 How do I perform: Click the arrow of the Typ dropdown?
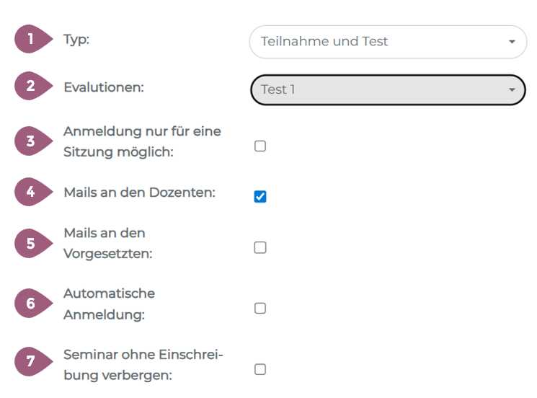click(x=512, y=42)
